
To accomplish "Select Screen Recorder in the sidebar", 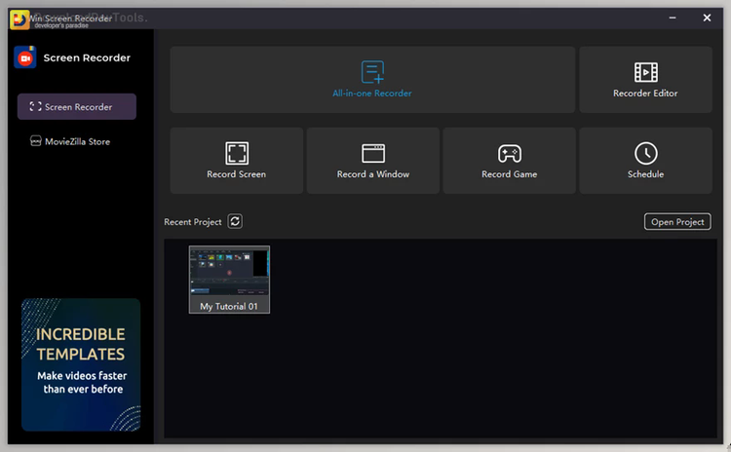I will pyautogui.click(x=77, y=107).
